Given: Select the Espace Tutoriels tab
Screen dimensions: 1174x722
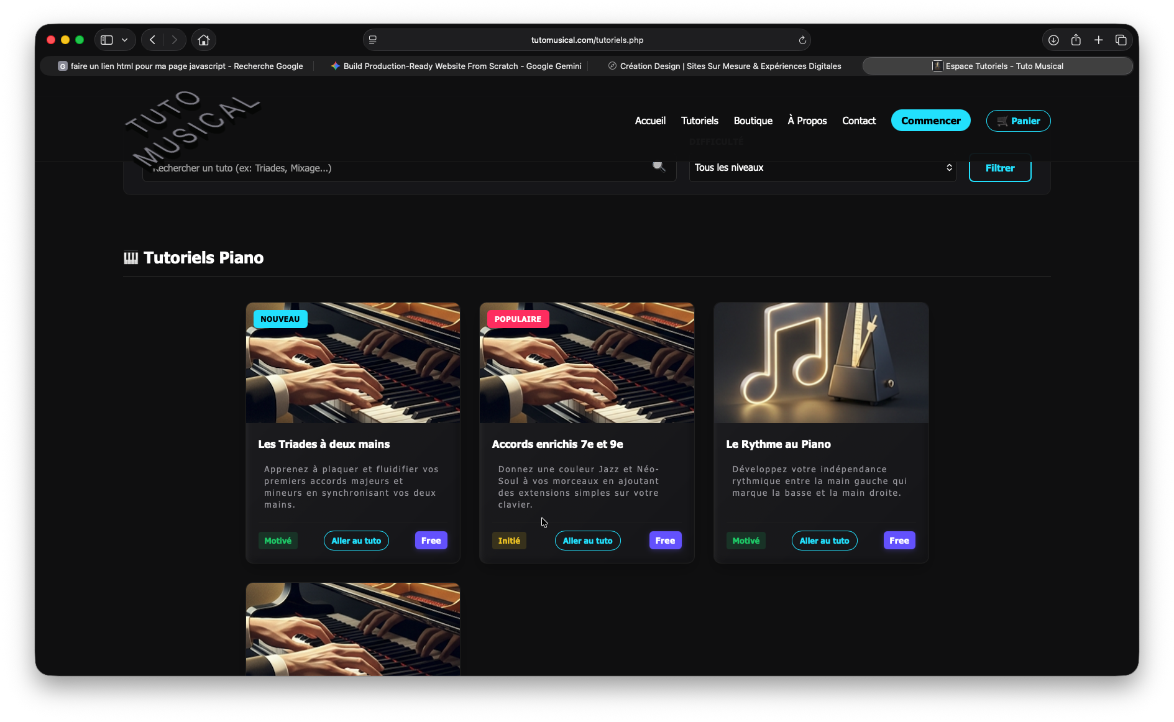Looking at the screenshot, I should click(997, 66).
